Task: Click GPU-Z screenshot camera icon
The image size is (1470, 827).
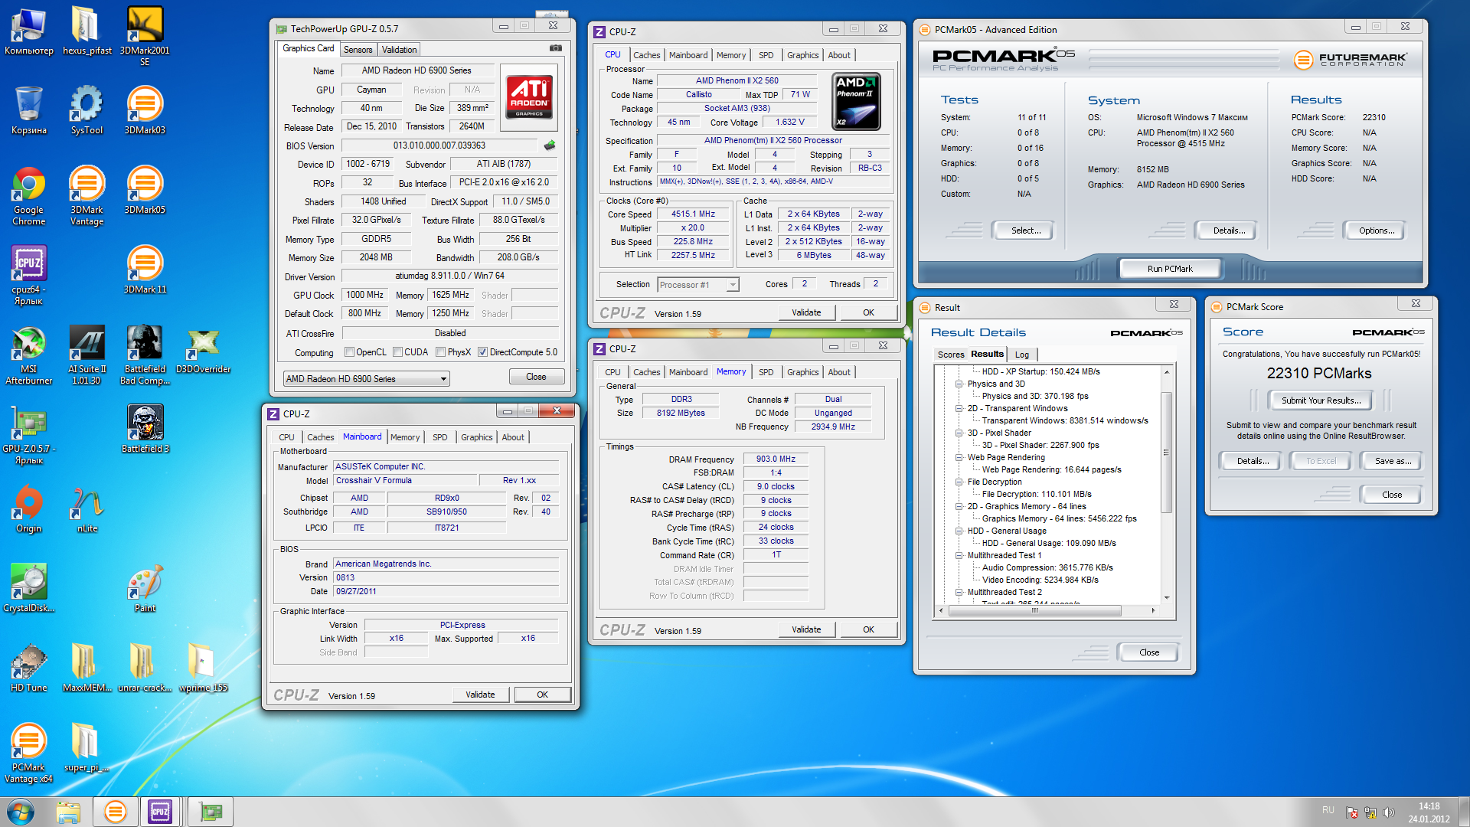Action: [556, 48]
